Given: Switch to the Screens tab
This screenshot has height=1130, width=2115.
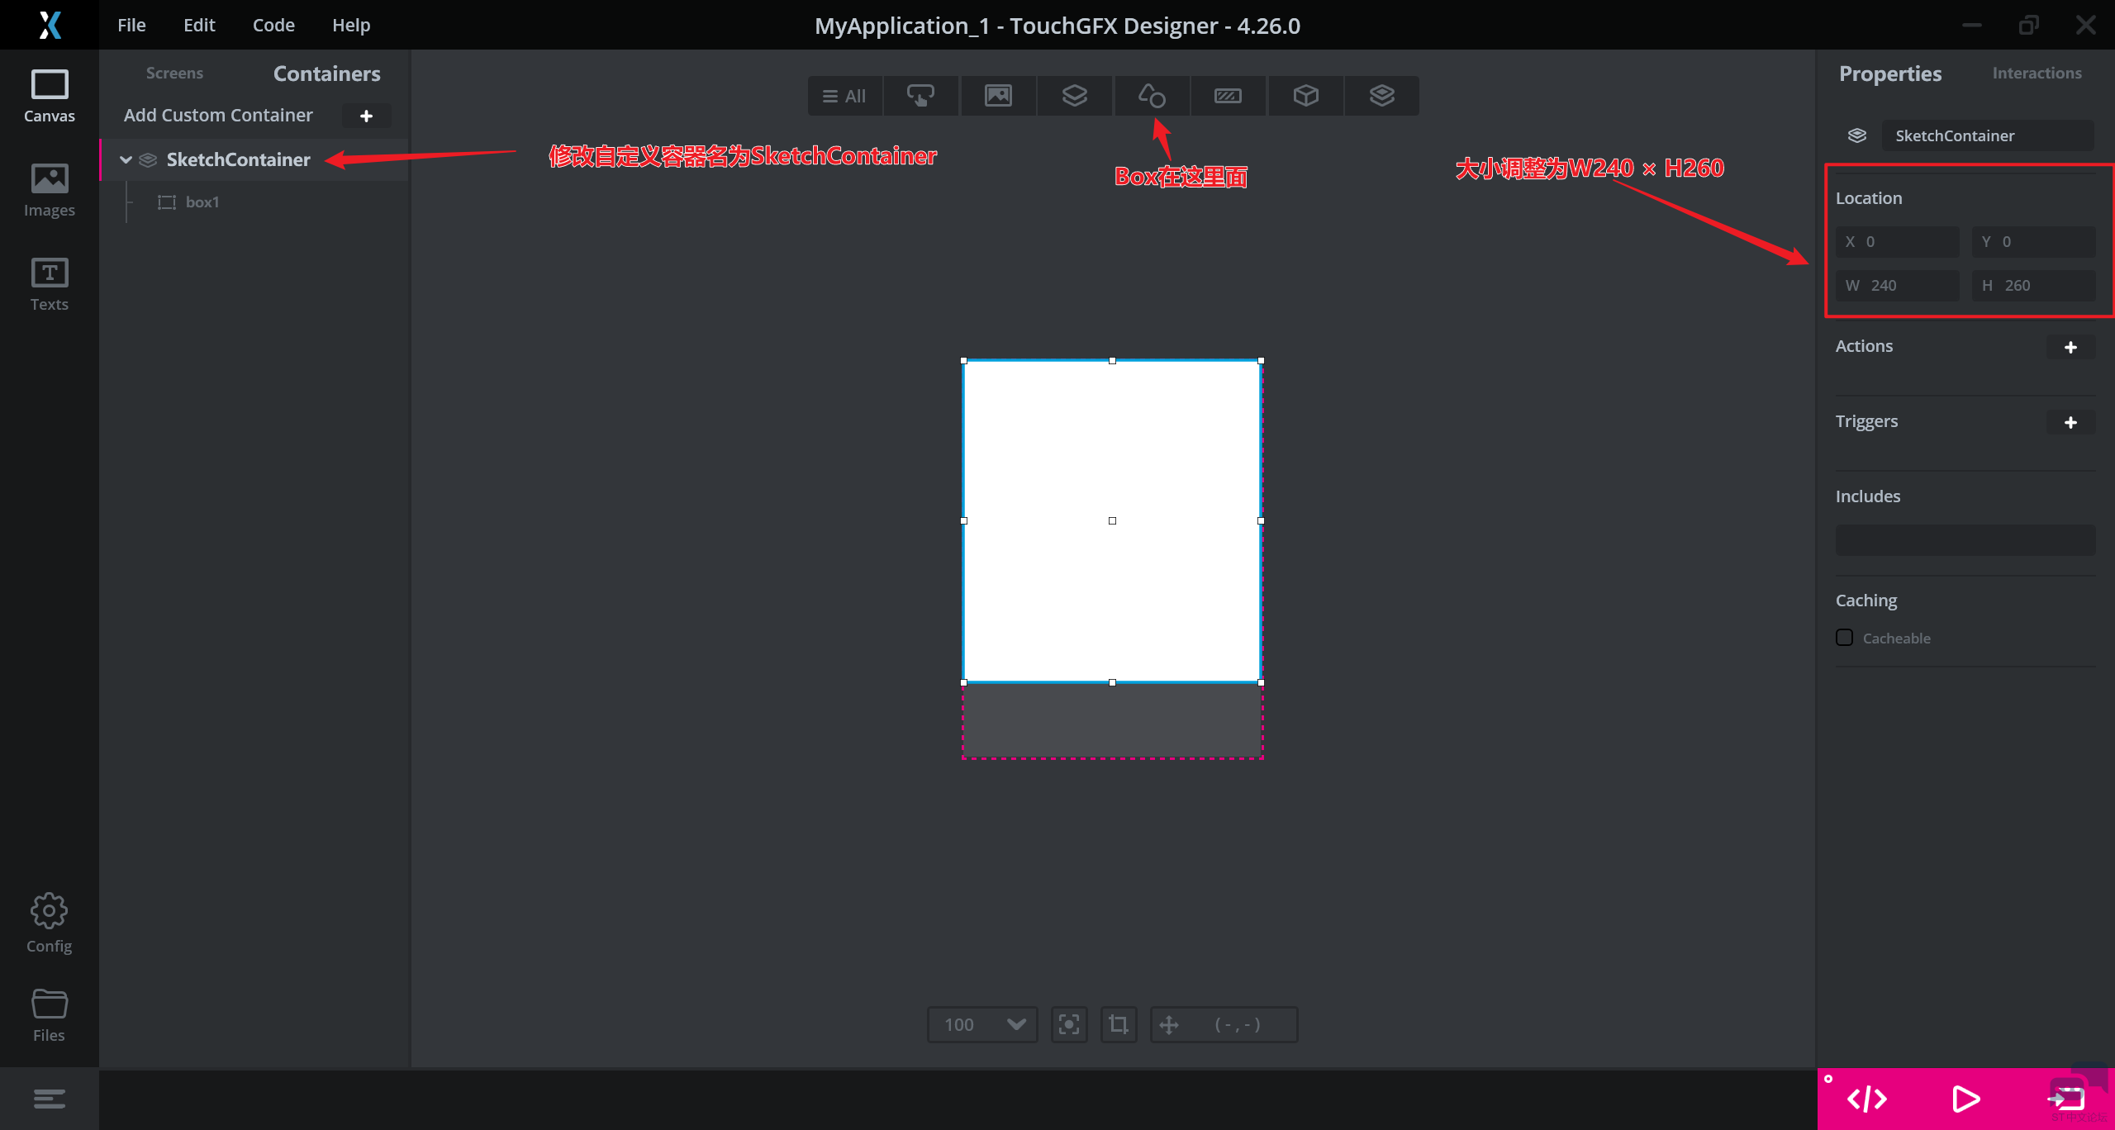Looking at the screenshot, I should 174,73.
